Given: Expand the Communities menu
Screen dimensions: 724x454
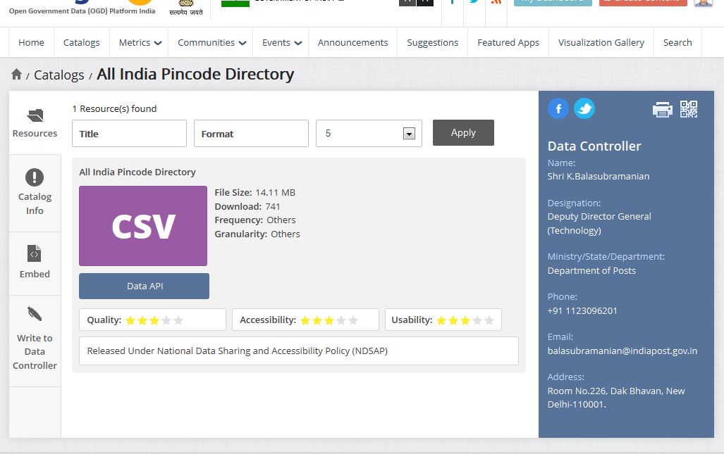Looking at the screenshot, I should click(211, 42).
